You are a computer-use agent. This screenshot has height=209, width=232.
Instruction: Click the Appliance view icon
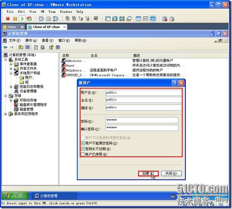146,19
